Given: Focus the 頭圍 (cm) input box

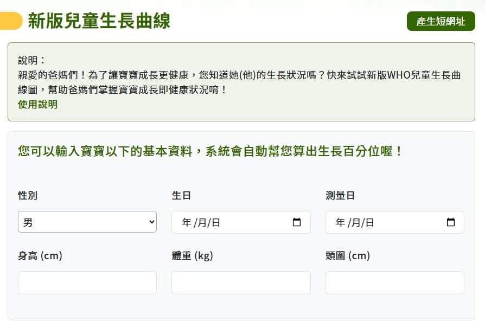Looking at the screenshot, I should coord(394,282).
